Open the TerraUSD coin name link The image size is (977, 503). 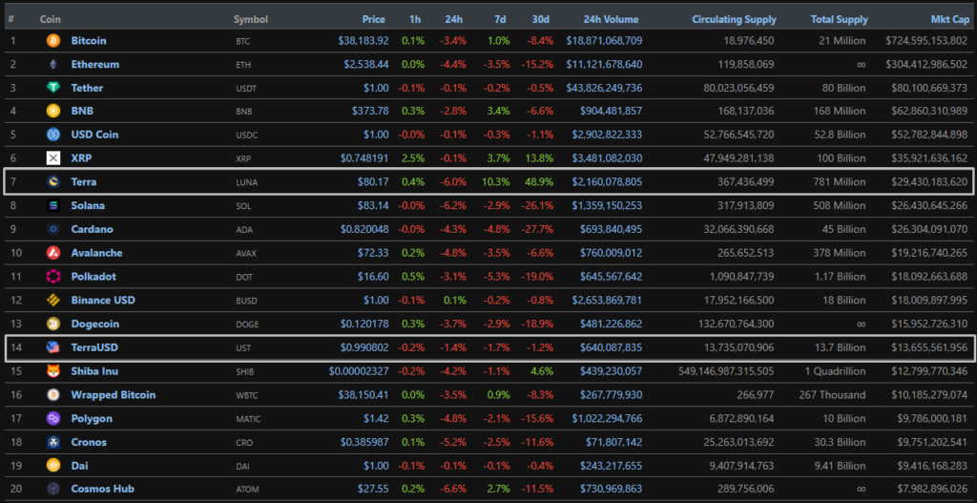(95, 347)
